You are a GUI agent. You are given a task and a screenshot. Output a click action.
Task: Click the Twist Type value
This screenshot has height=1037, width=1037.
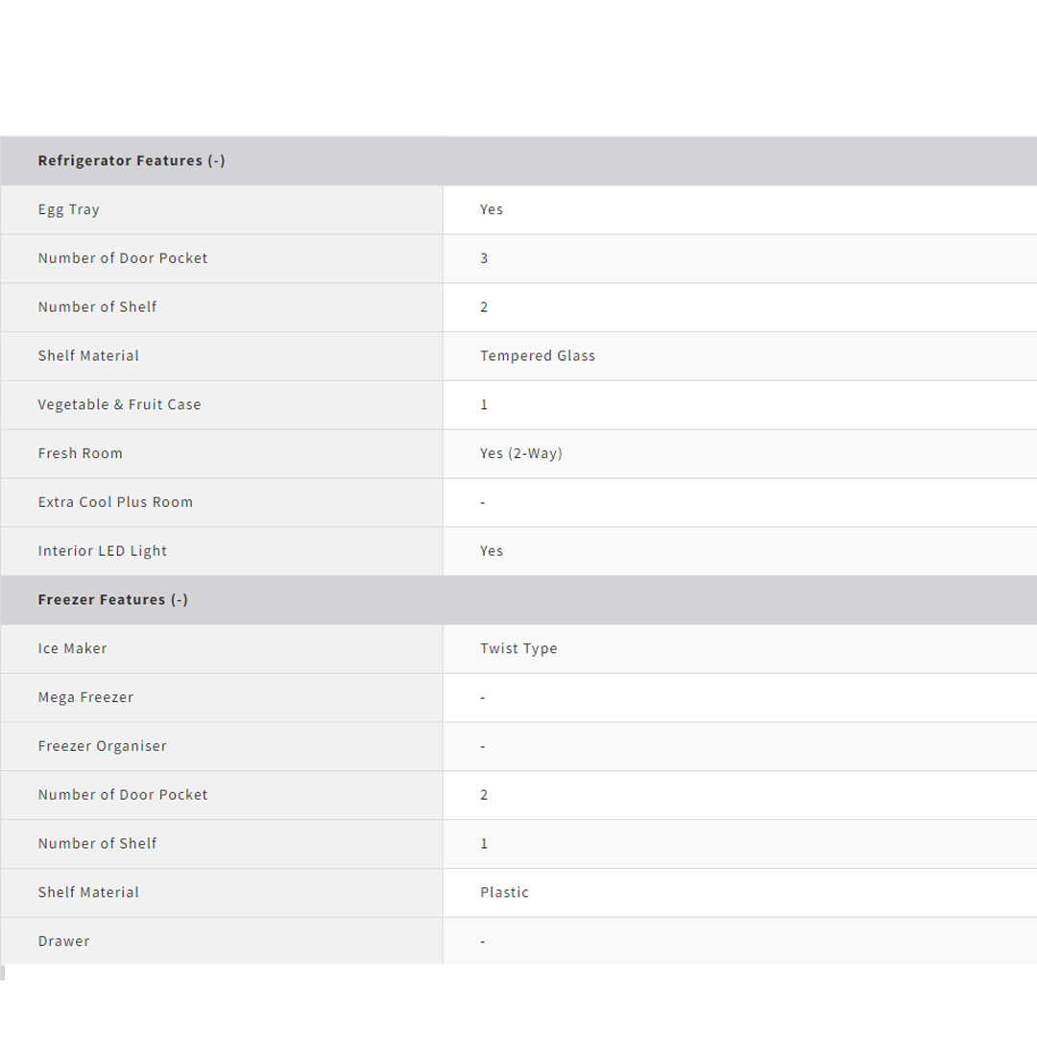point(518,648)
